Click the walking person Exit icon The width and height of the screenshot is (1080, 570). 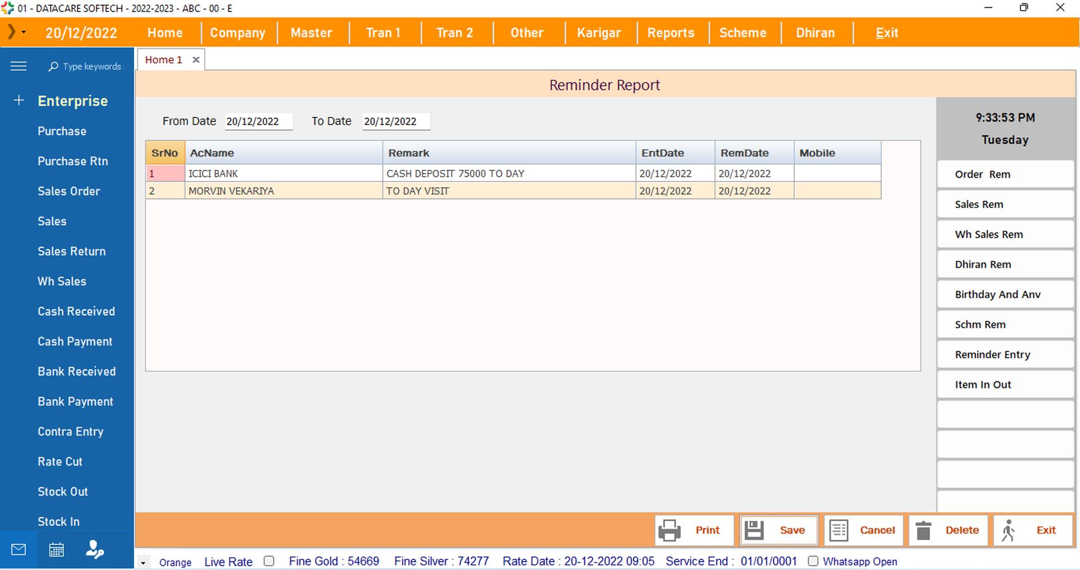(x=1008, y=530)
